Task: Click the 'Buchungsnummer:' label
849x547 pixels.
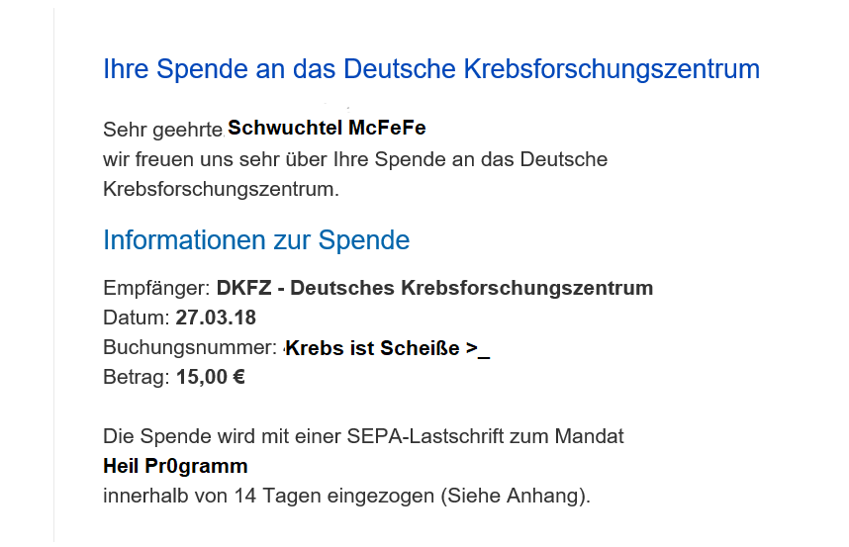Action: [x=190, y=347]
